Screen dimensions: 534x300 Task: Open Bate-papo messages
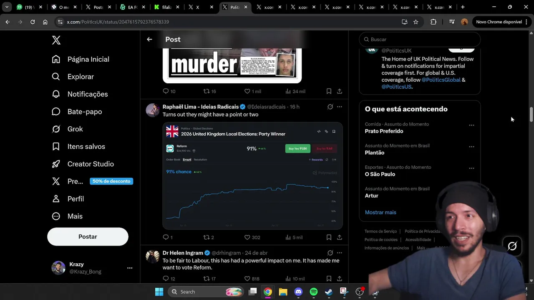pos(77,112)
